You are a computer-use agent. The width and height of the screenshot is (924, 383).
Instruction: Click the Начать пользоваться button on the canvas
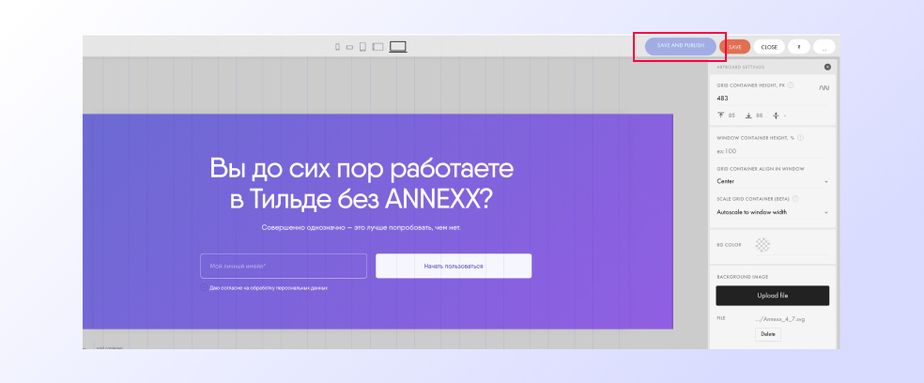tap(454, 266)
